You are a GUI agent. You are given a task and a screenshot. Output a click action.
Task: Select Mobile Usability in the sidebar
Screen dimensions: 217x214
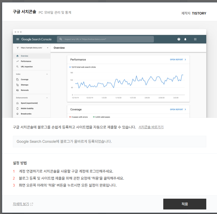coord(31,108)
